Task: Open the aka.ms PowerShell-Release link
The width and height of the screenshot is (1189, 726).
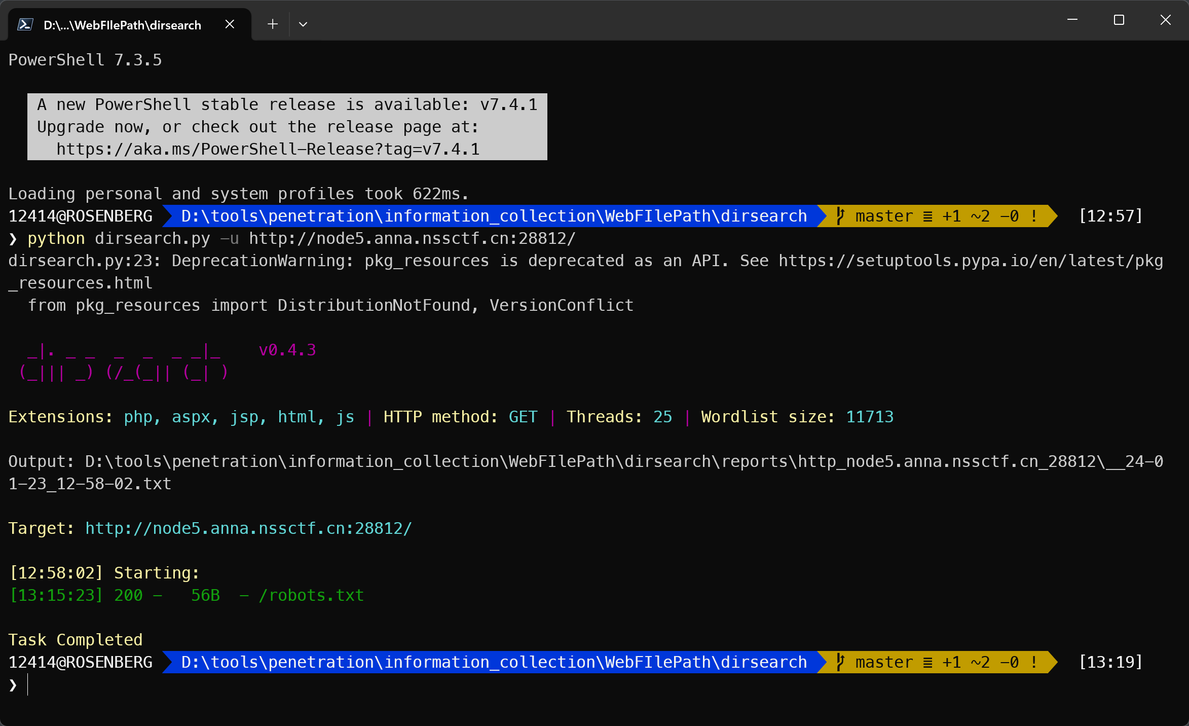Action: pyautogui.click(x=268, y=150)
